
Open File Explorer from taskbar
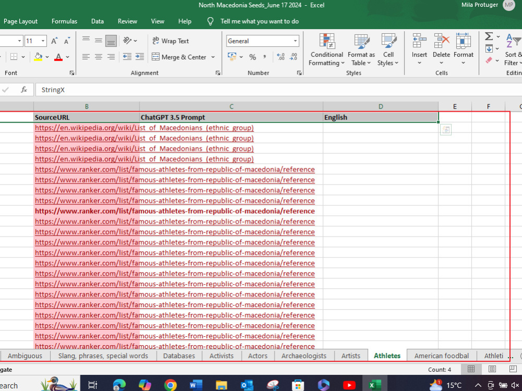point(221,385)
